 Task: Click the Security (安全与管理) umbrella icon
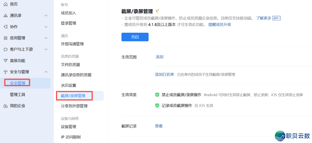click(x=5, y=72)
